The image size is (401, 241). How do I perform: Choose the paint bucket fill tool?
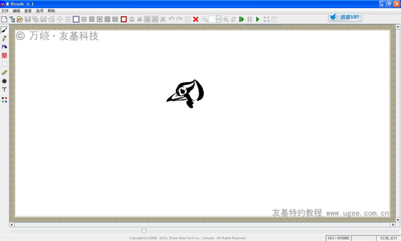(x=5, y=47)
